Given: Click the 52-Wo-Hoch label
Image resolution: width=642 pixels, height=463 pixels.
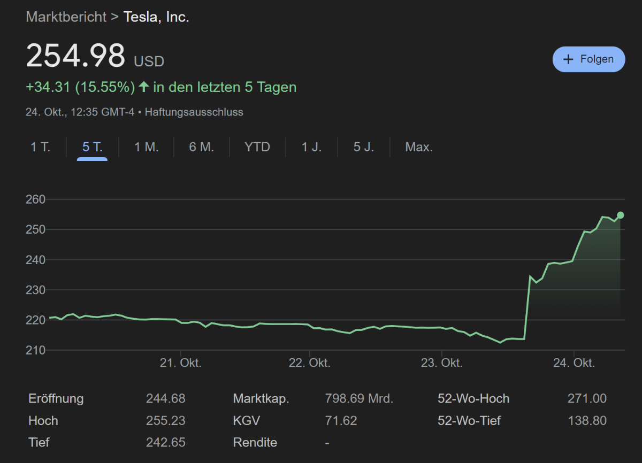Looking at the screenshot, I should (x=473, y=399).
